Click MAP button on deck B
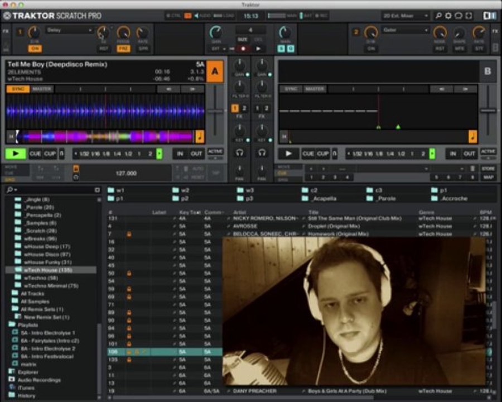This screenshot has height=402, width=502. click(x=488, y=177)
